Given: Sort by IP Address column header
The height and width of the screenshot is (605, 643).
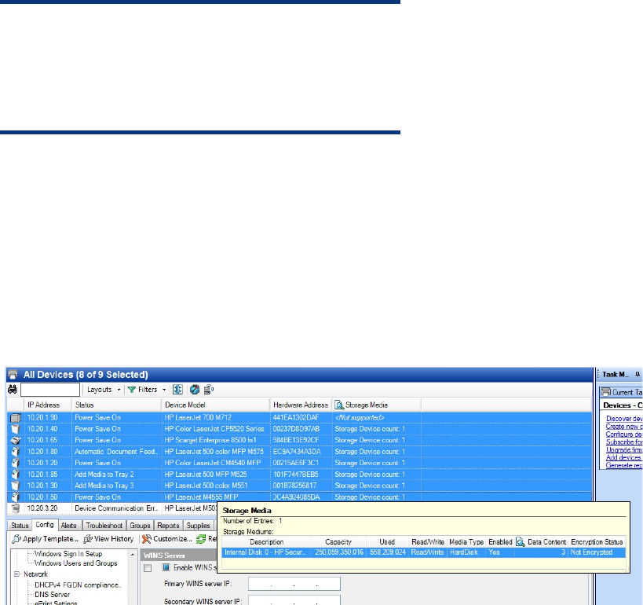Looking at the screenshot, I should 48,405.
